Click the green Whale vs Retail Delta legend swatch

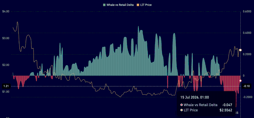pyautogui.click(x=104, y=5)
